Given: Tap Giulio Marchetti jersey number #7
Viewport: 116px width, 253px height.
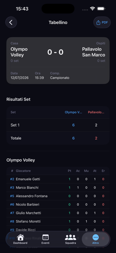Looking at the screenshot, I should coord(12,213).
